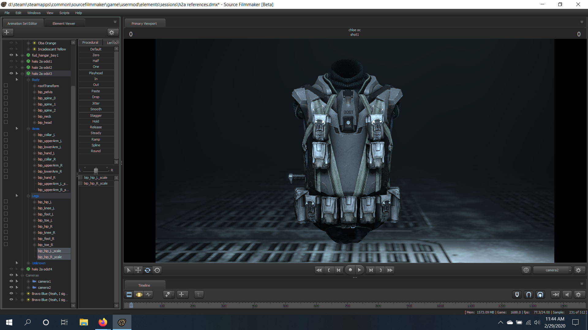The image size is (588, 330).
Task: Switch timeline to Clip Editor mode
Action: (x=129, y=295)
